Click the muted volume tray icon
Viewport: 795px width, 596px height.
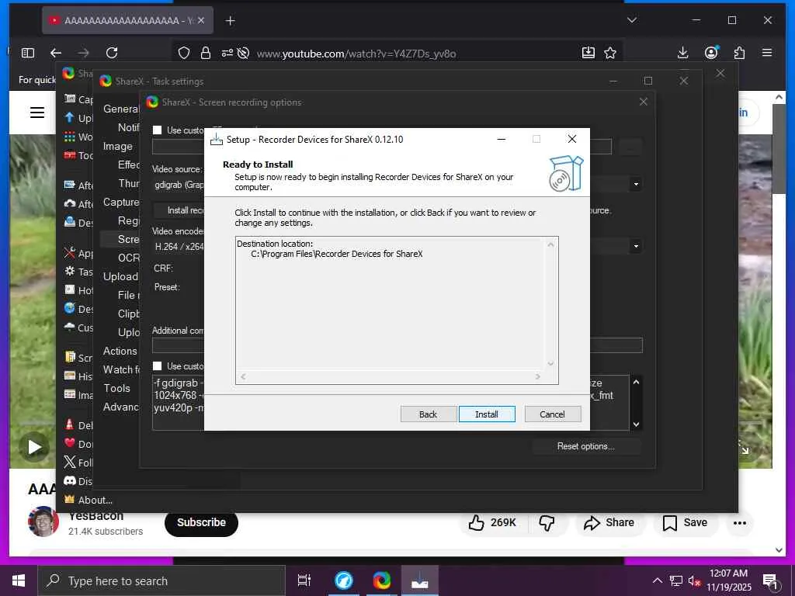point(694,580)
